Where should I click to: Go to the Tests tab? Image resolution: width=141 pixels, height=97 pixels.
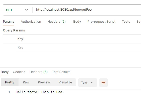126,22
